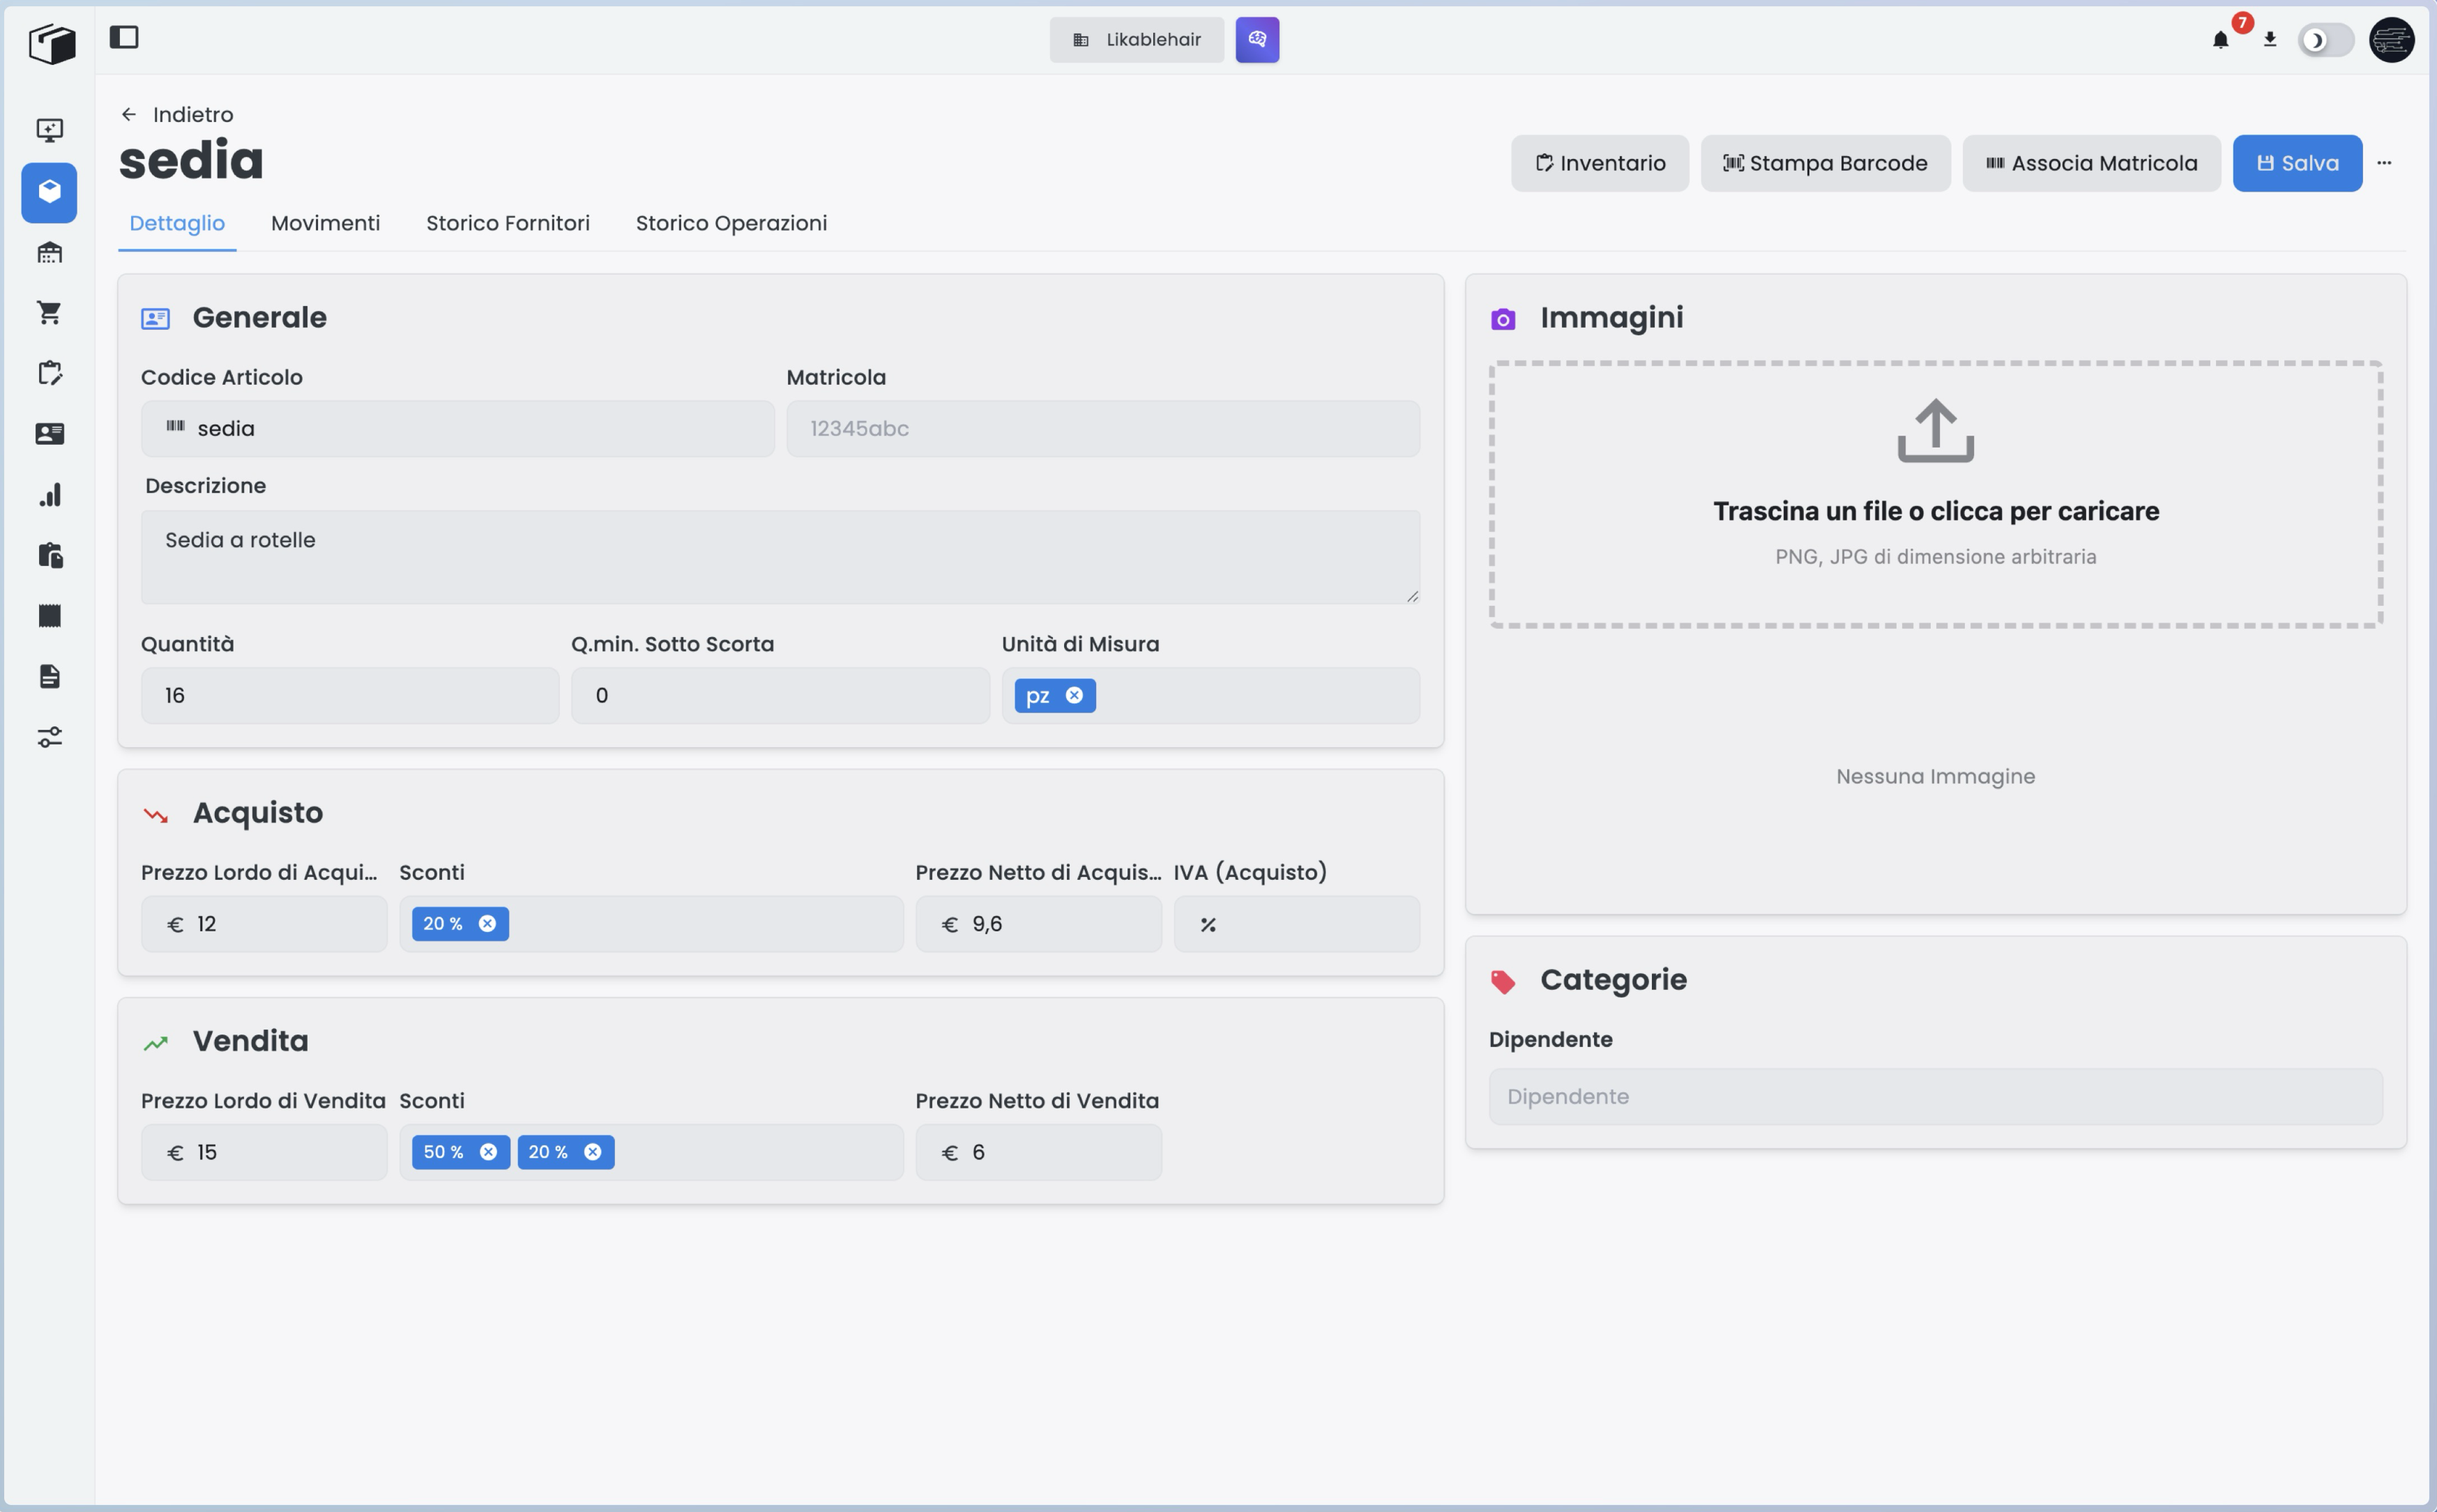Click the Salva button
This screenshot has height=1512, width=2437.
click(2297, 163)
